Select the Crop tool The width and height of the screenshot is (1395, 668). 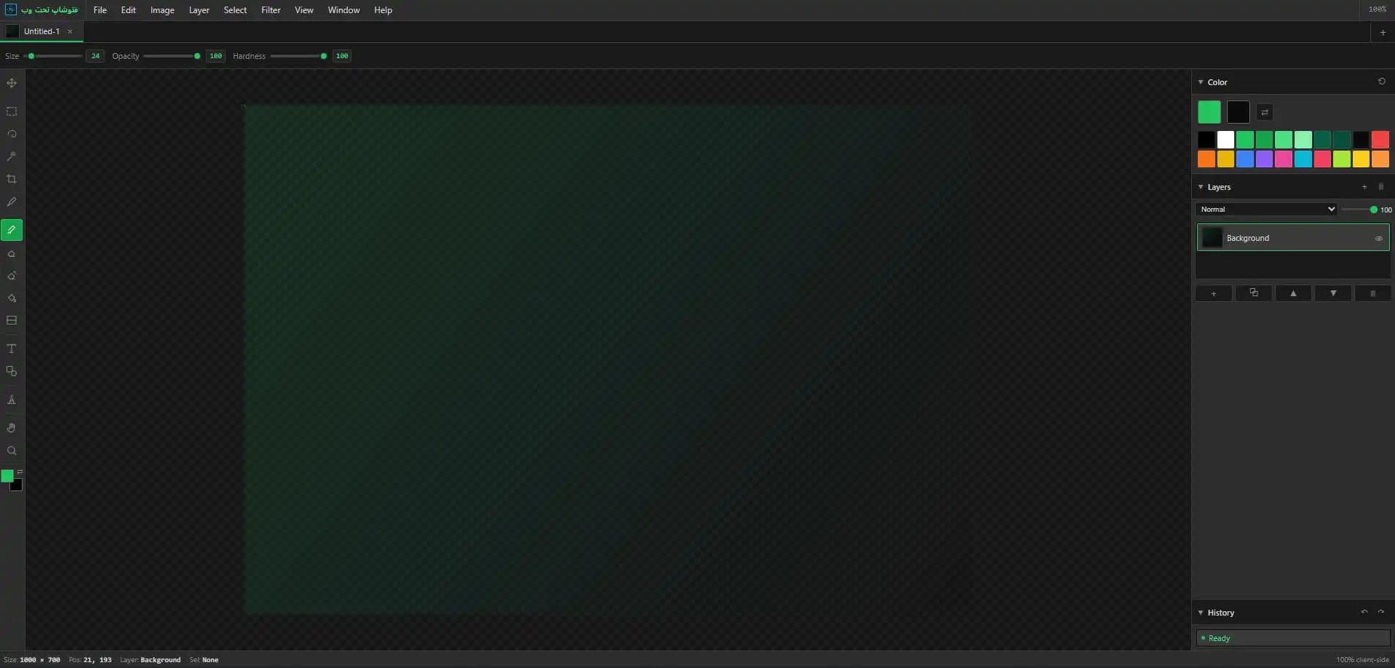coord(12,179)
